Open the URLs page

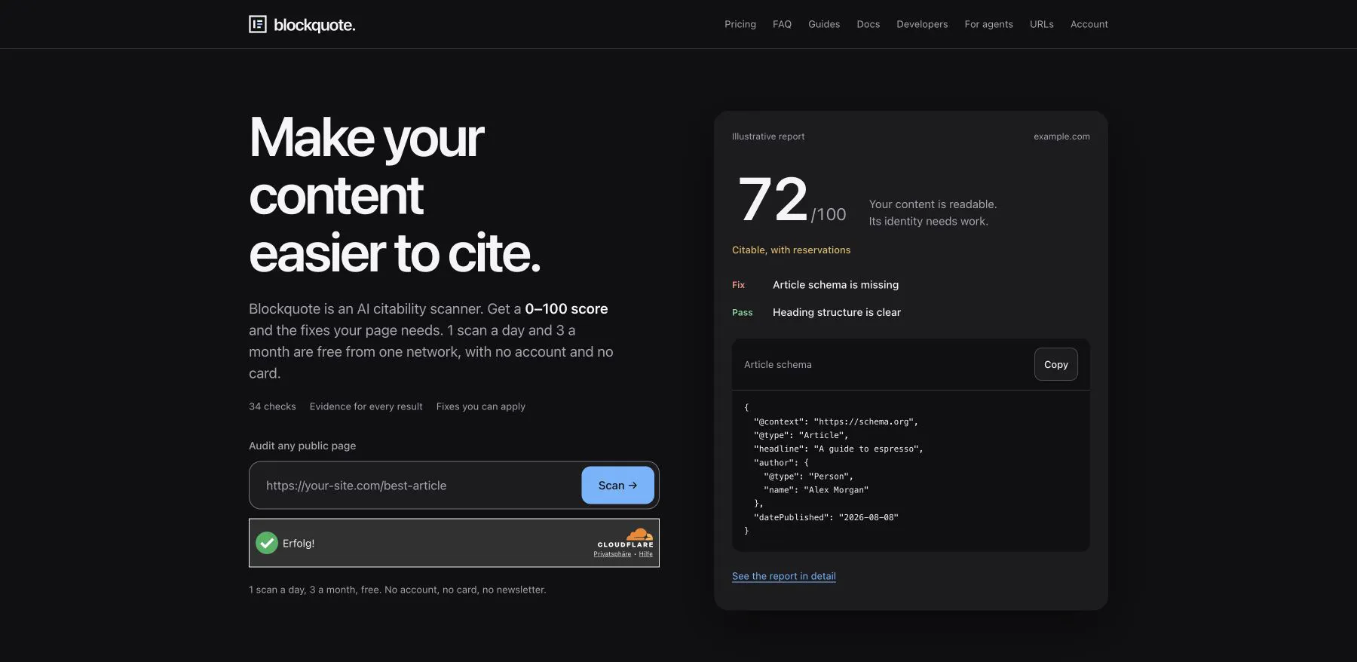click(x=1042, y=24)
